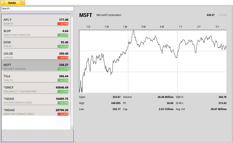Select the MSFT Microsoft Corporation list row

(36, 65)
